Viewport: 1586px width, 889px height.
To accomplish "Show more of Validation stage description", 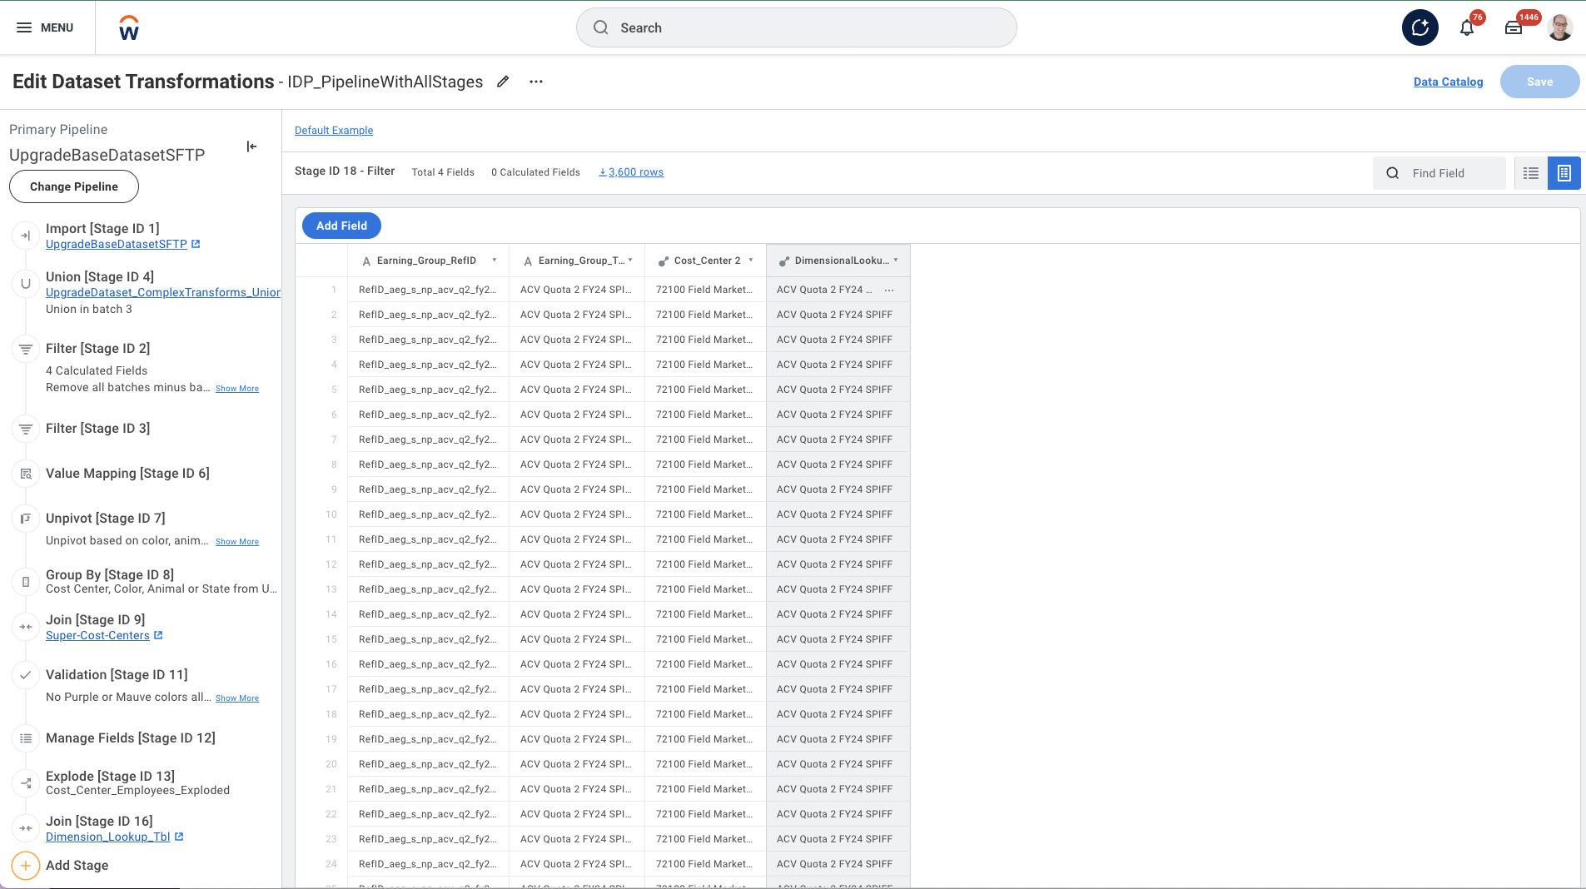I will (237, 698).
